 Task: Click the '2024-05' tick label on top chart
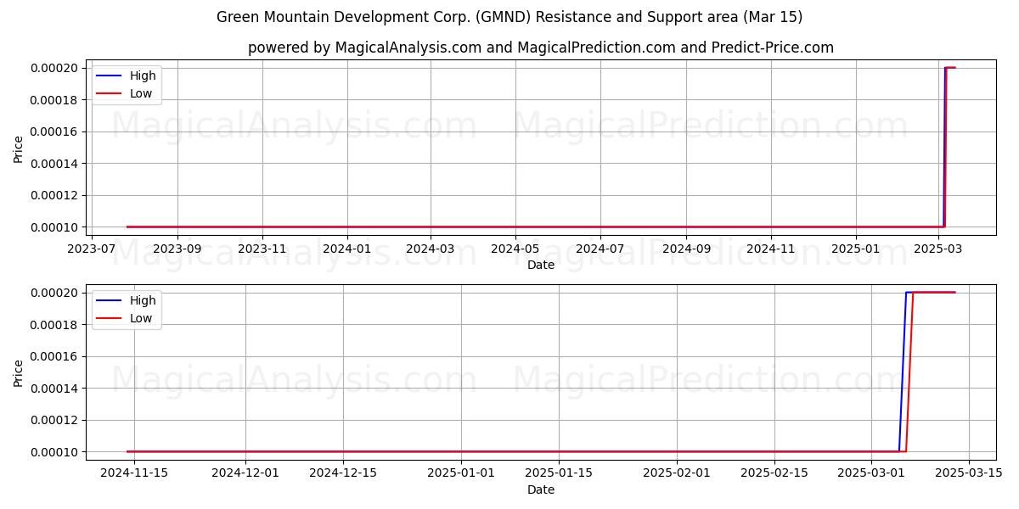515,250
